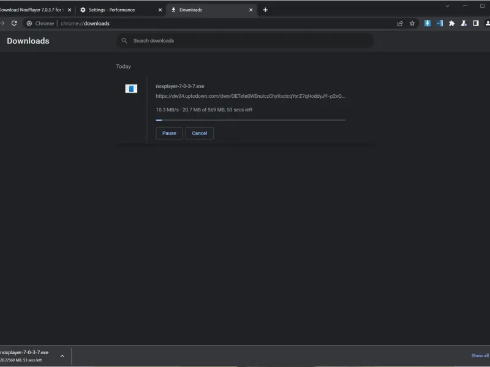Open the Chrome Labs flask icon
This screenshot has width=490, height=367.
(464, 23)
